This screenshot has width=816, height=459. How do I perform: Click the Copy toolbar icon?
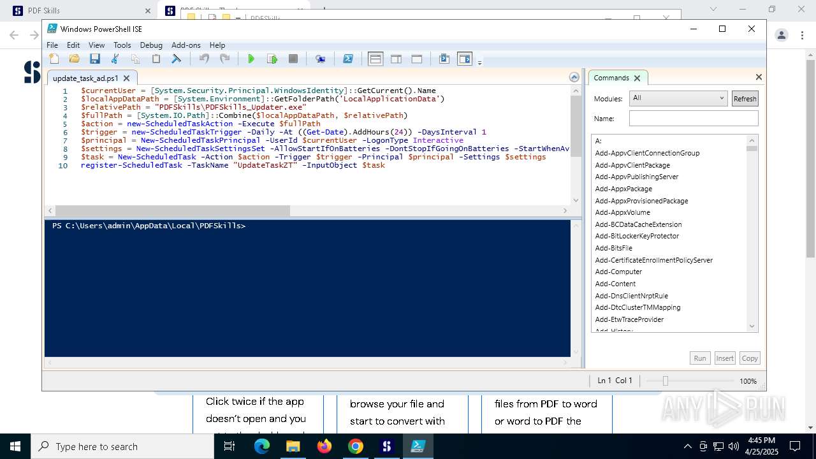[x=136, y=59]
